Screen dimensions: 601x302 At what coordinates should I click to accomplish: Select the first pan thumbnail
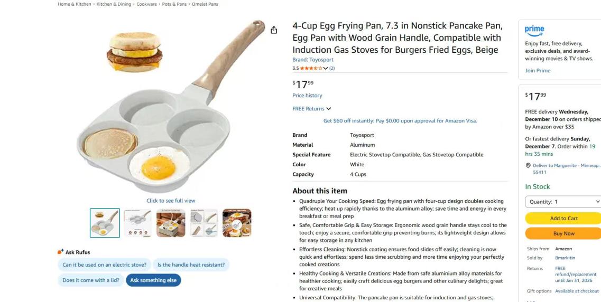coord(105,223)
